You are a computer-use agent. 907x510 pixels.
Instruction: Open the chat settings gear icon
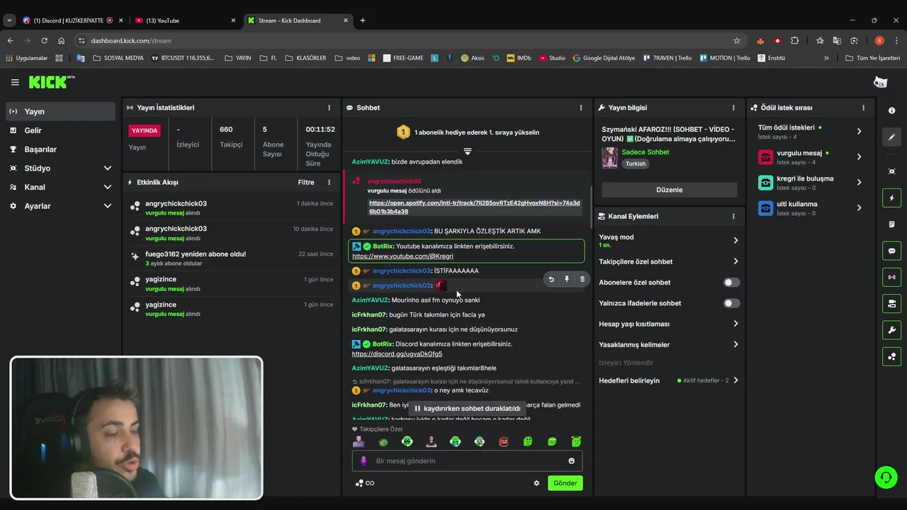point(536,483)
